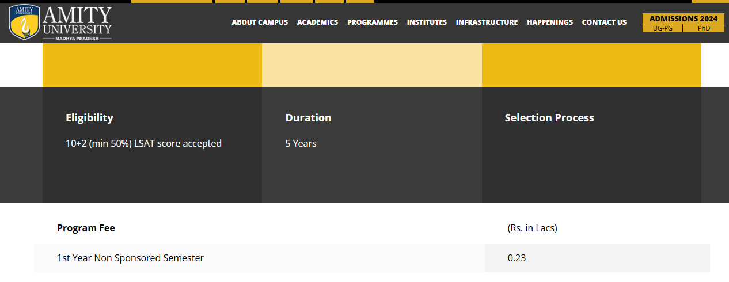Screen dimensions: 729x282
Task: Click the LSAT score eligibility text
Action: click(143, 143)
